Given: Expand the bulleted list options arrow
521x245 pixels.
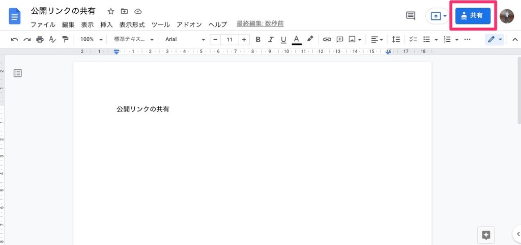Looking at the screenshot, I should click(x=436, y=40).
